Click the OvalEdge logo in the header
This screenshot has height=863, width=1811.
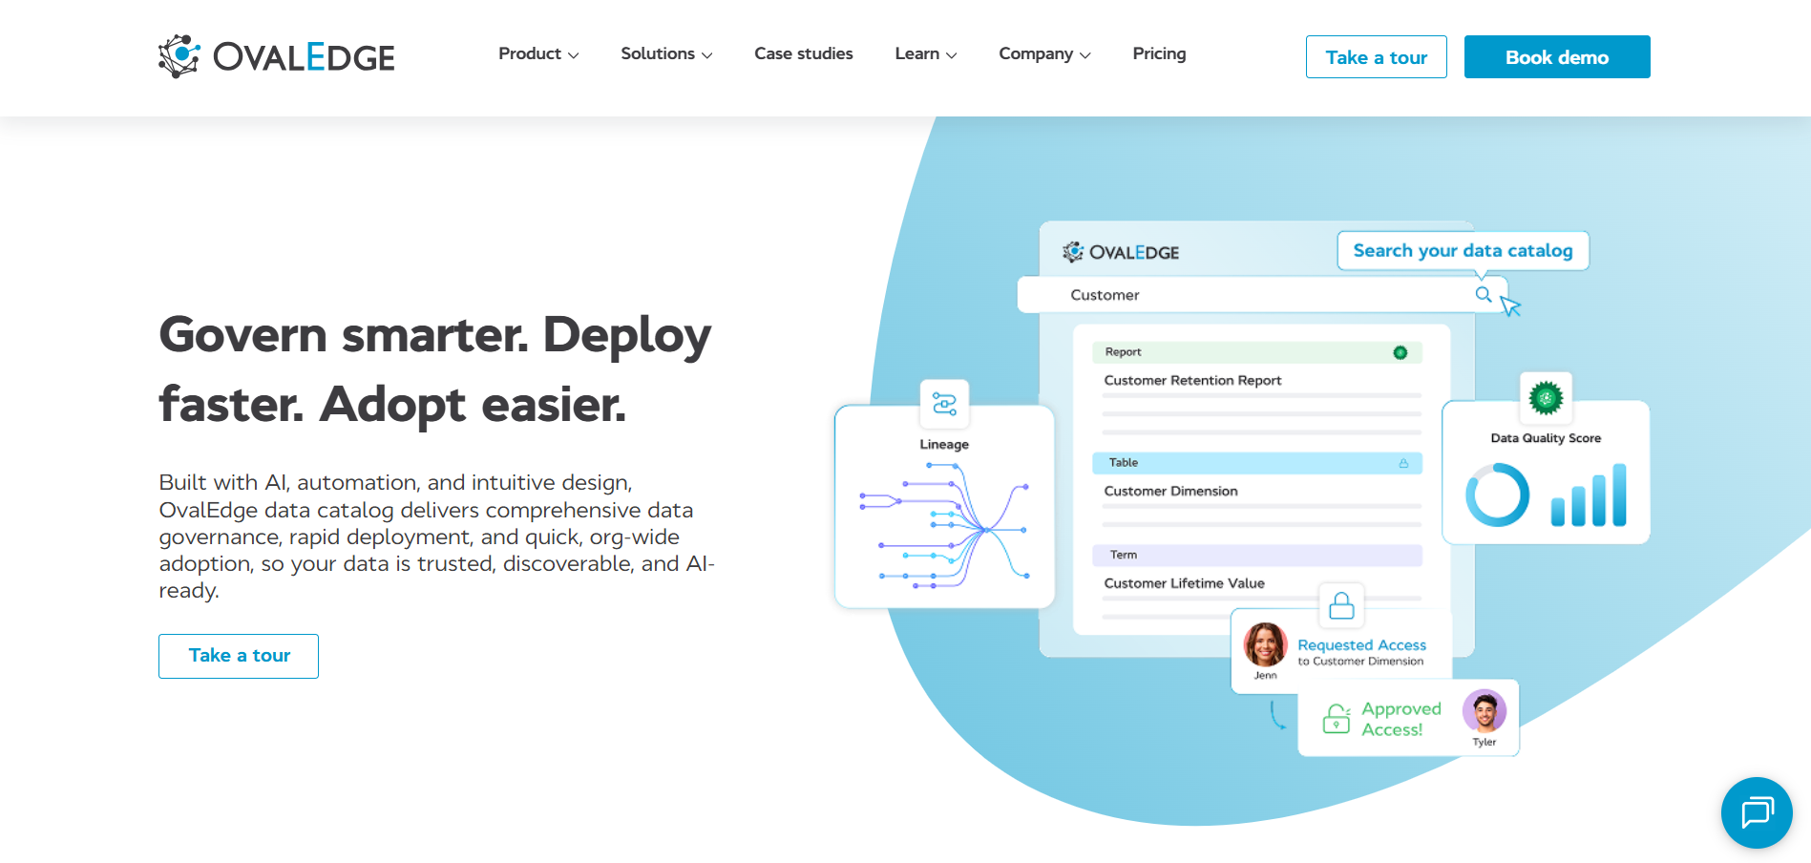coord(277,56)
